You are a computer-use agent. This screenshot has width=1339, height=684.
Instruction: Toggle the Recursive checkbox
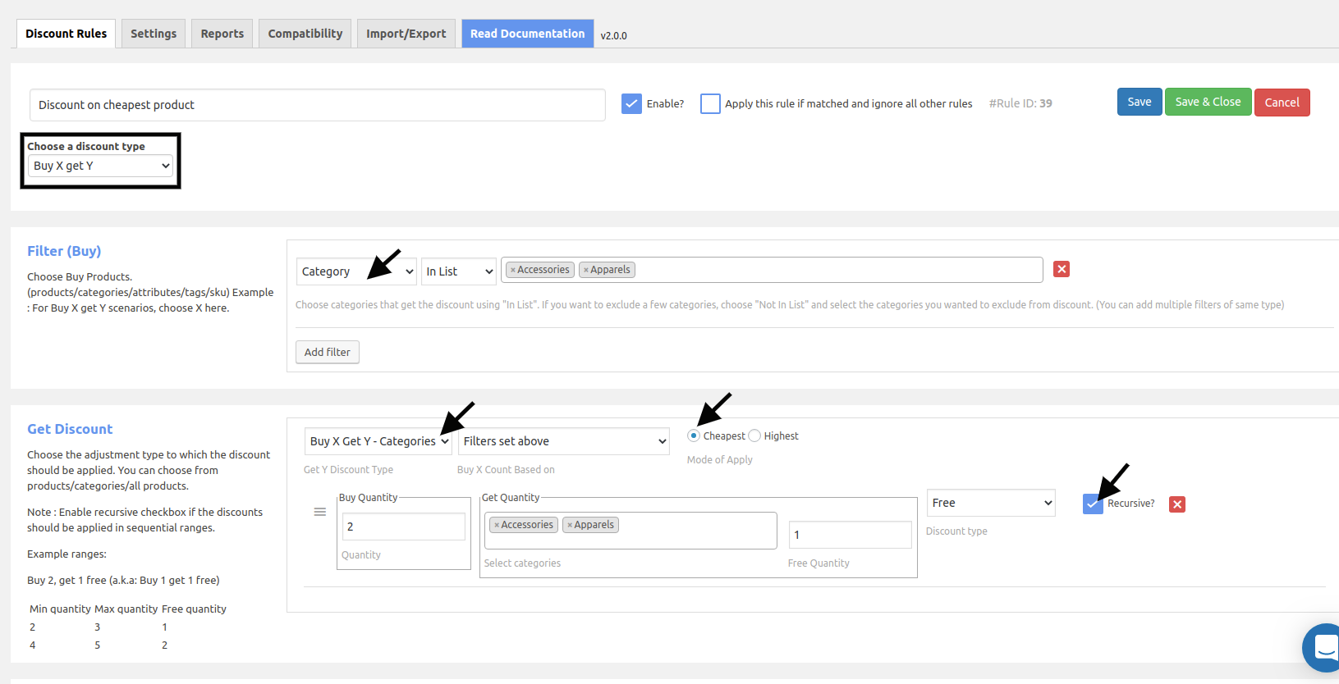(1092, 504)
